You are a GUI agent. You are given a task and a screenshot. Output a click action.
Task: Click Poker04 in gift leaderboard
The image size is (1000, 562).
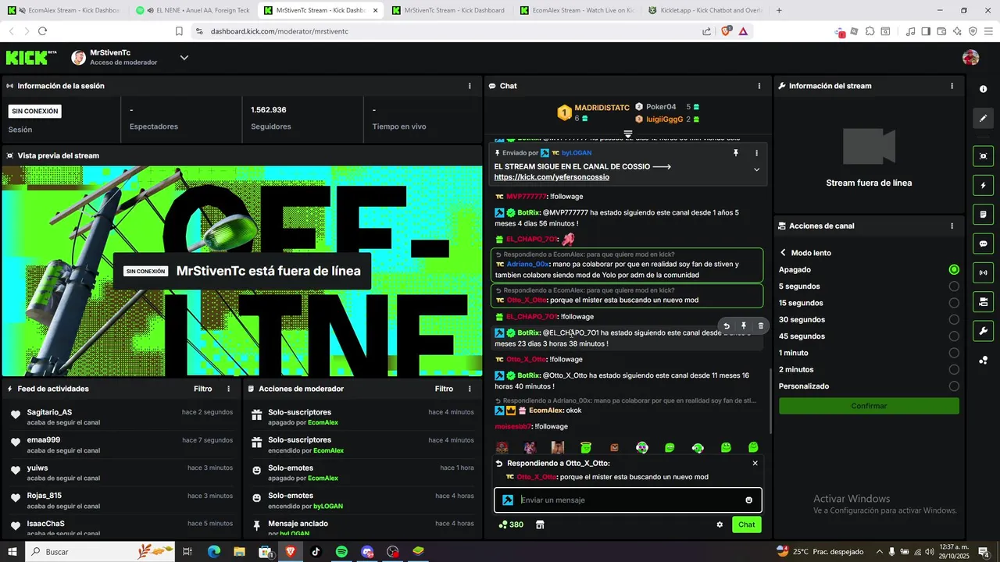click(x=661, y=107)
